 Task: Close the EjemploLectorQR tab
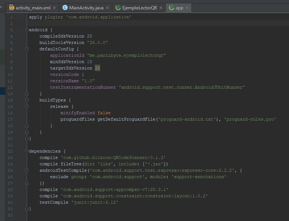click(161, 8)
